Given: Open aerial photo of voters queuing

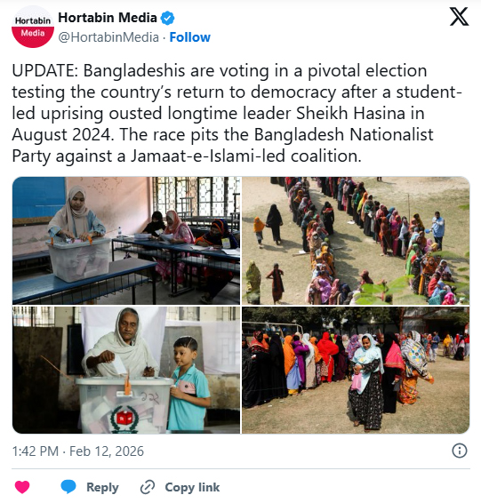Looking at the screenshot, I should [356, 241].
